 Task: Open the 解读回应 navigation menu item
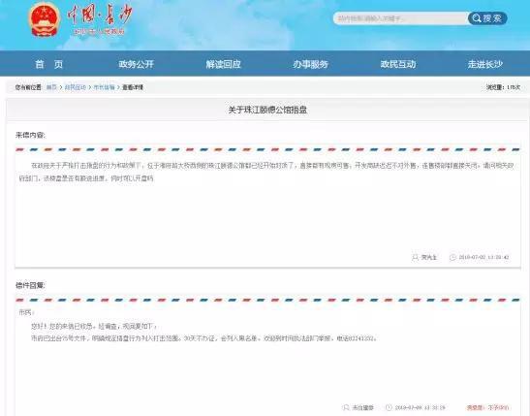(224, 64)
